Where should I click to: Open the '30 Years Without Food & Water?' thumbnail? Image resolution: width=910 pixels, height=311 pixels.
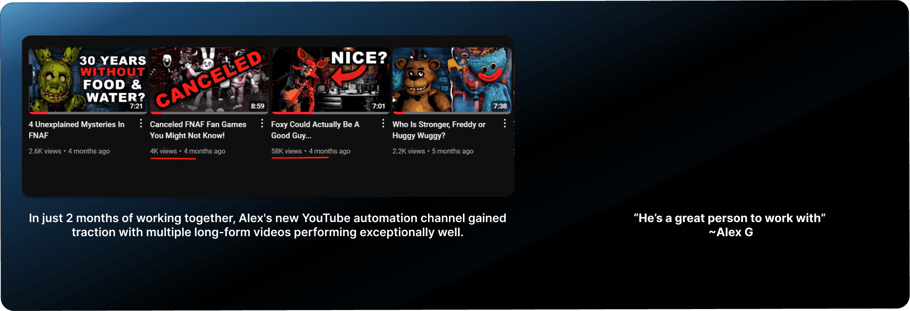pos(88,80)
